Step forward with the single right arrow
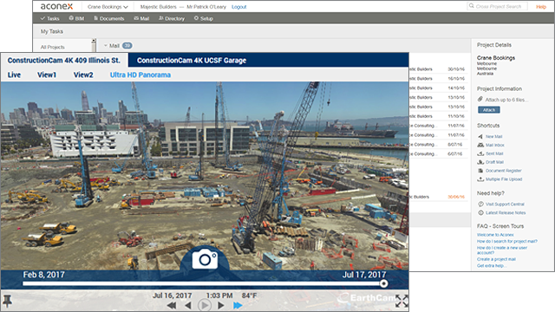This screenshot has height=312, width=555. (220, 305)
